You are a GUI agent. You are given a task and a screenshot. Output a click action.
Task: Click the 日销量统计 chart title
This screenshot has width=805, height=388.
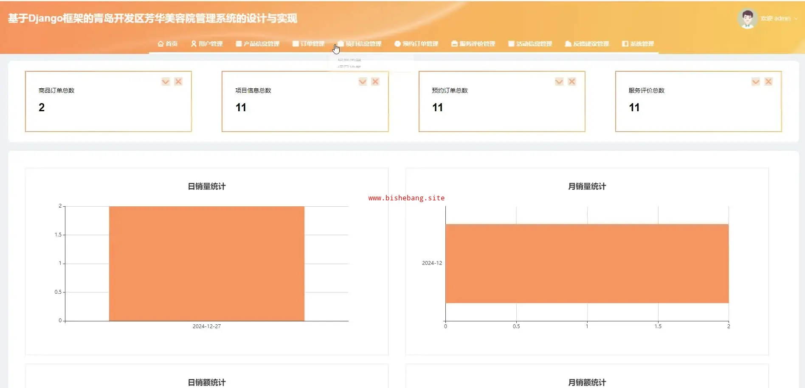tap(207, 186)
